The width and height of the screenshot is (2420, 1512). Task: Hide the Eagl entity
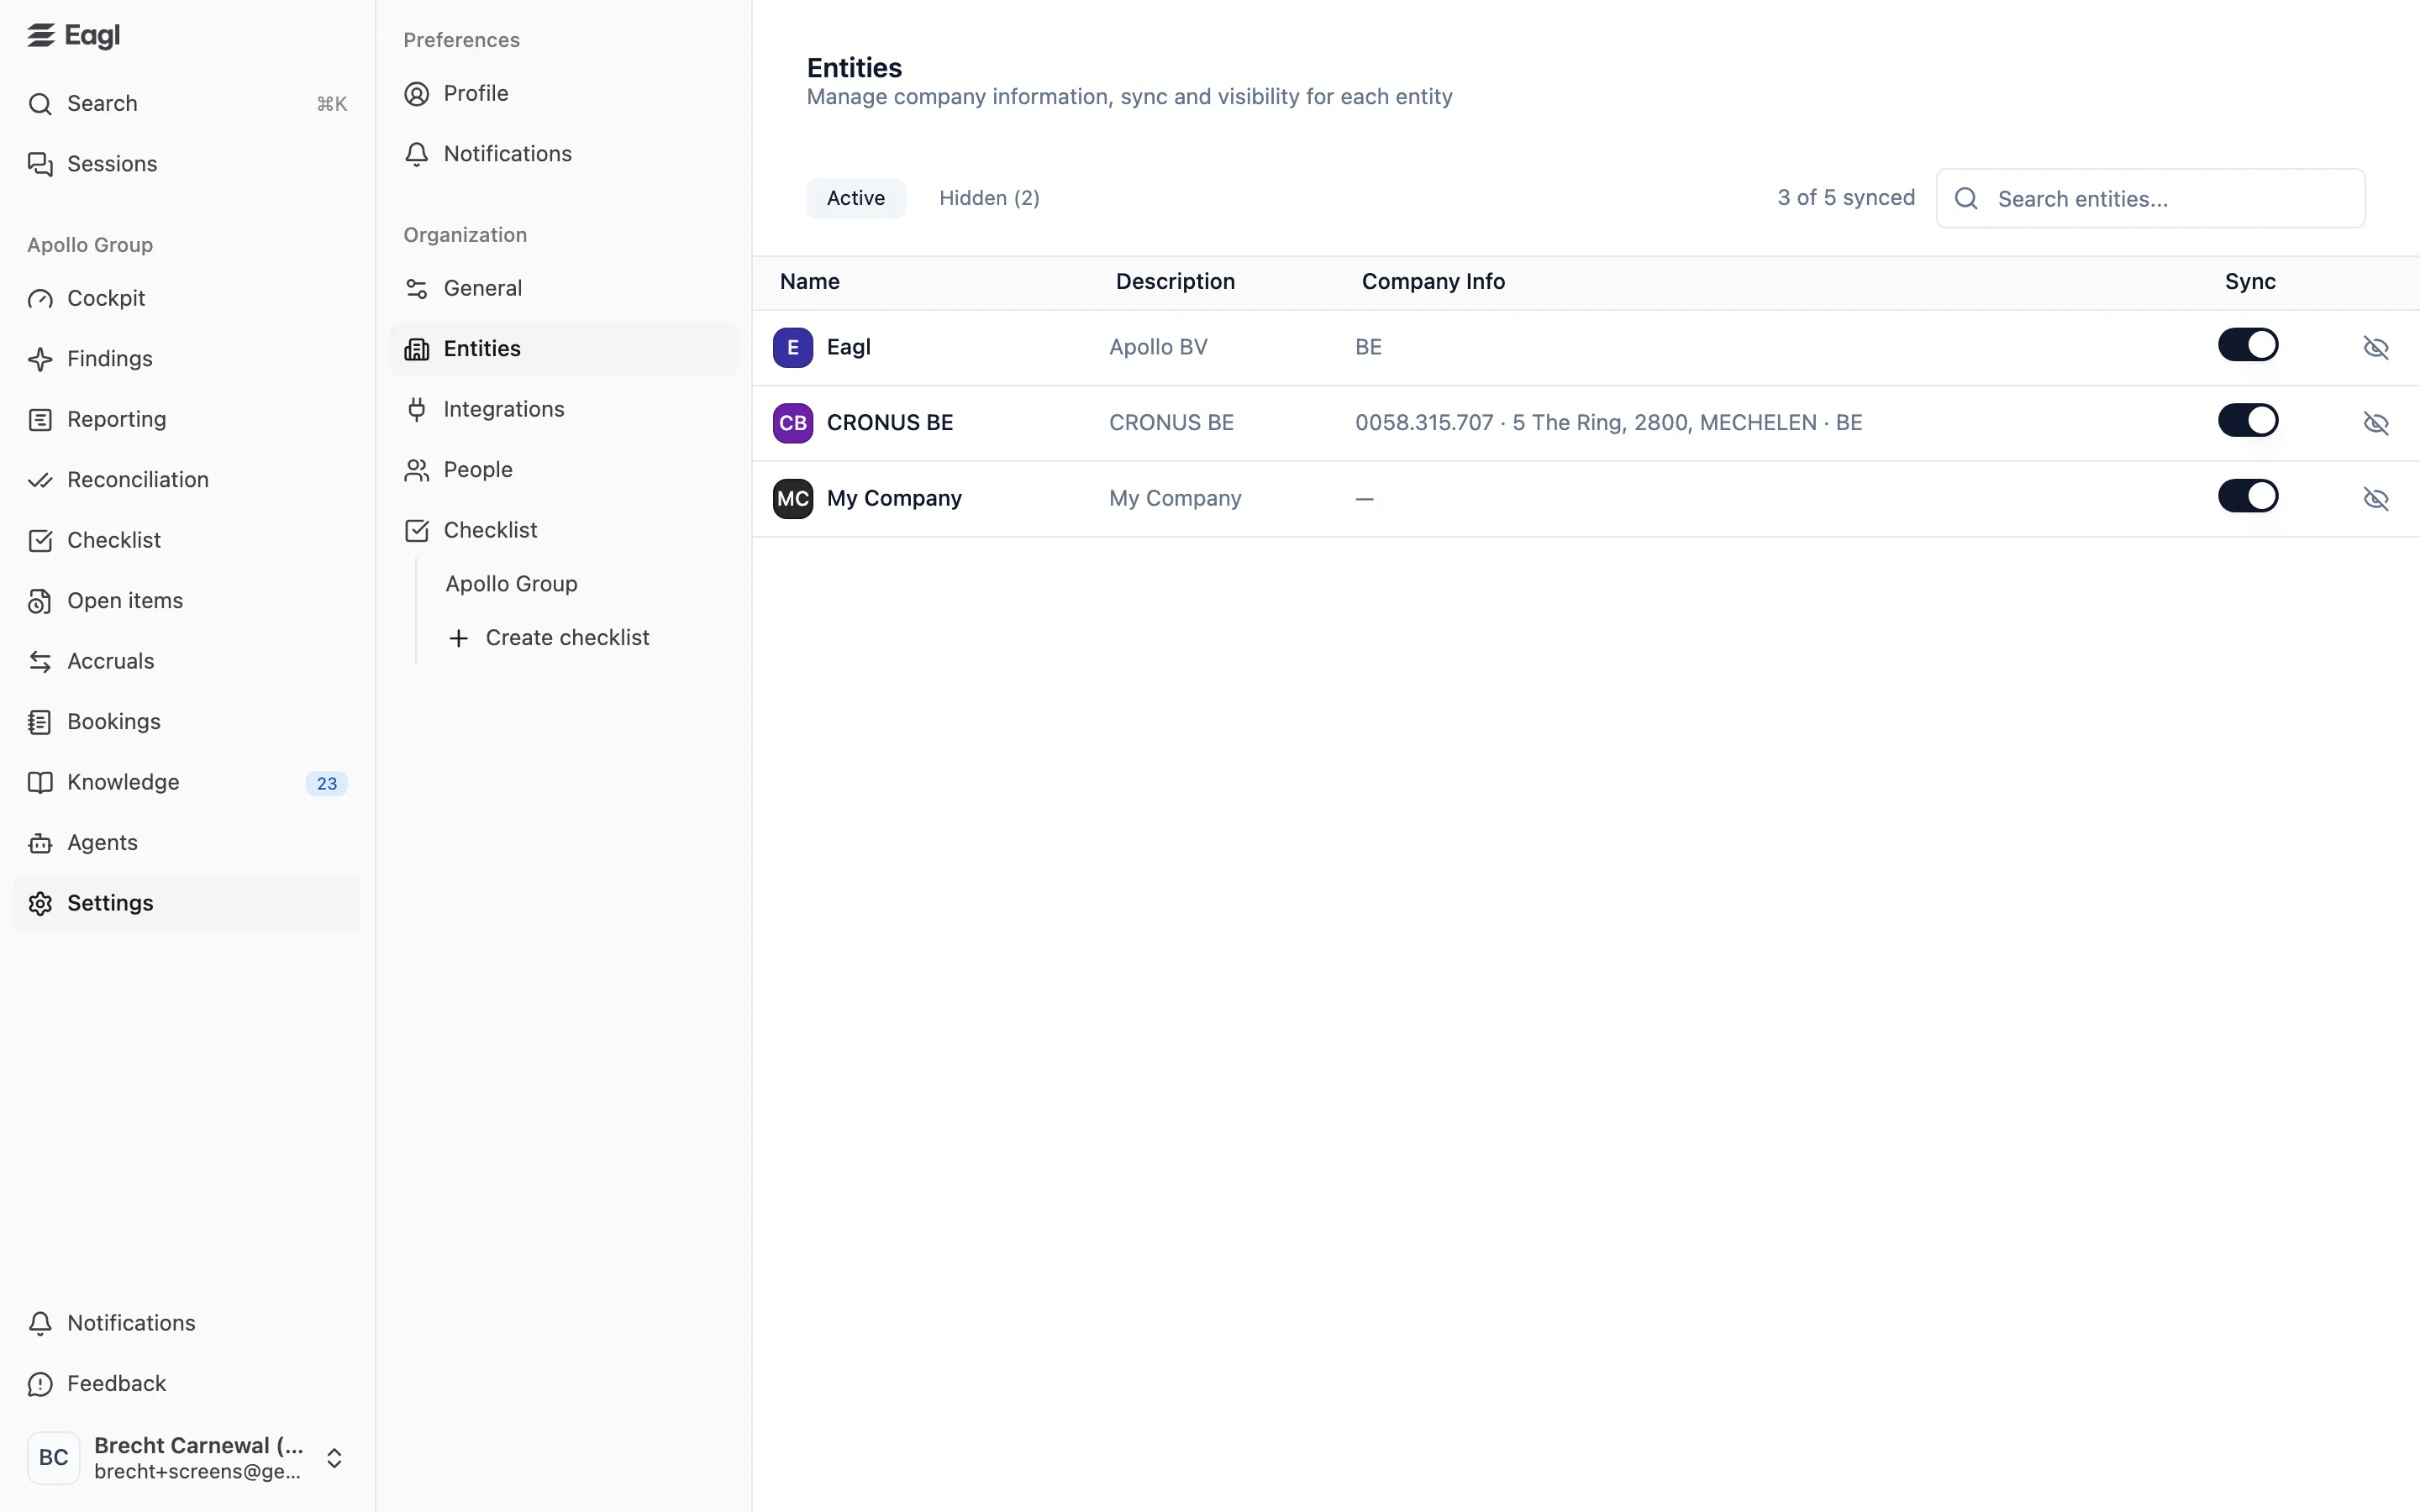pyautogui.click(x=2376, y=347)
